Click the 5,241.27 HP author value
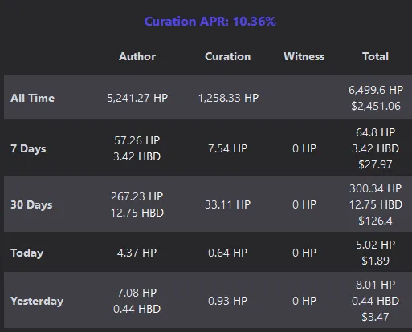Viewport: 412px width, 332px height. (137, 98)
